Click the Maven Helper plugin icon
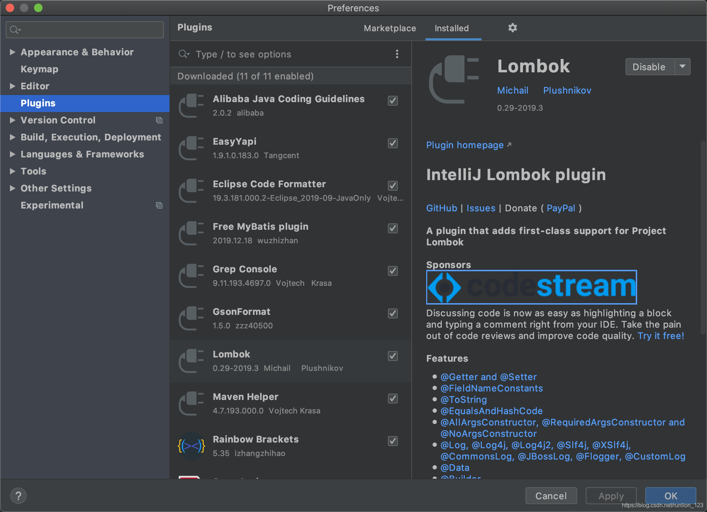The image size is (707, 512). pos(191,404)
